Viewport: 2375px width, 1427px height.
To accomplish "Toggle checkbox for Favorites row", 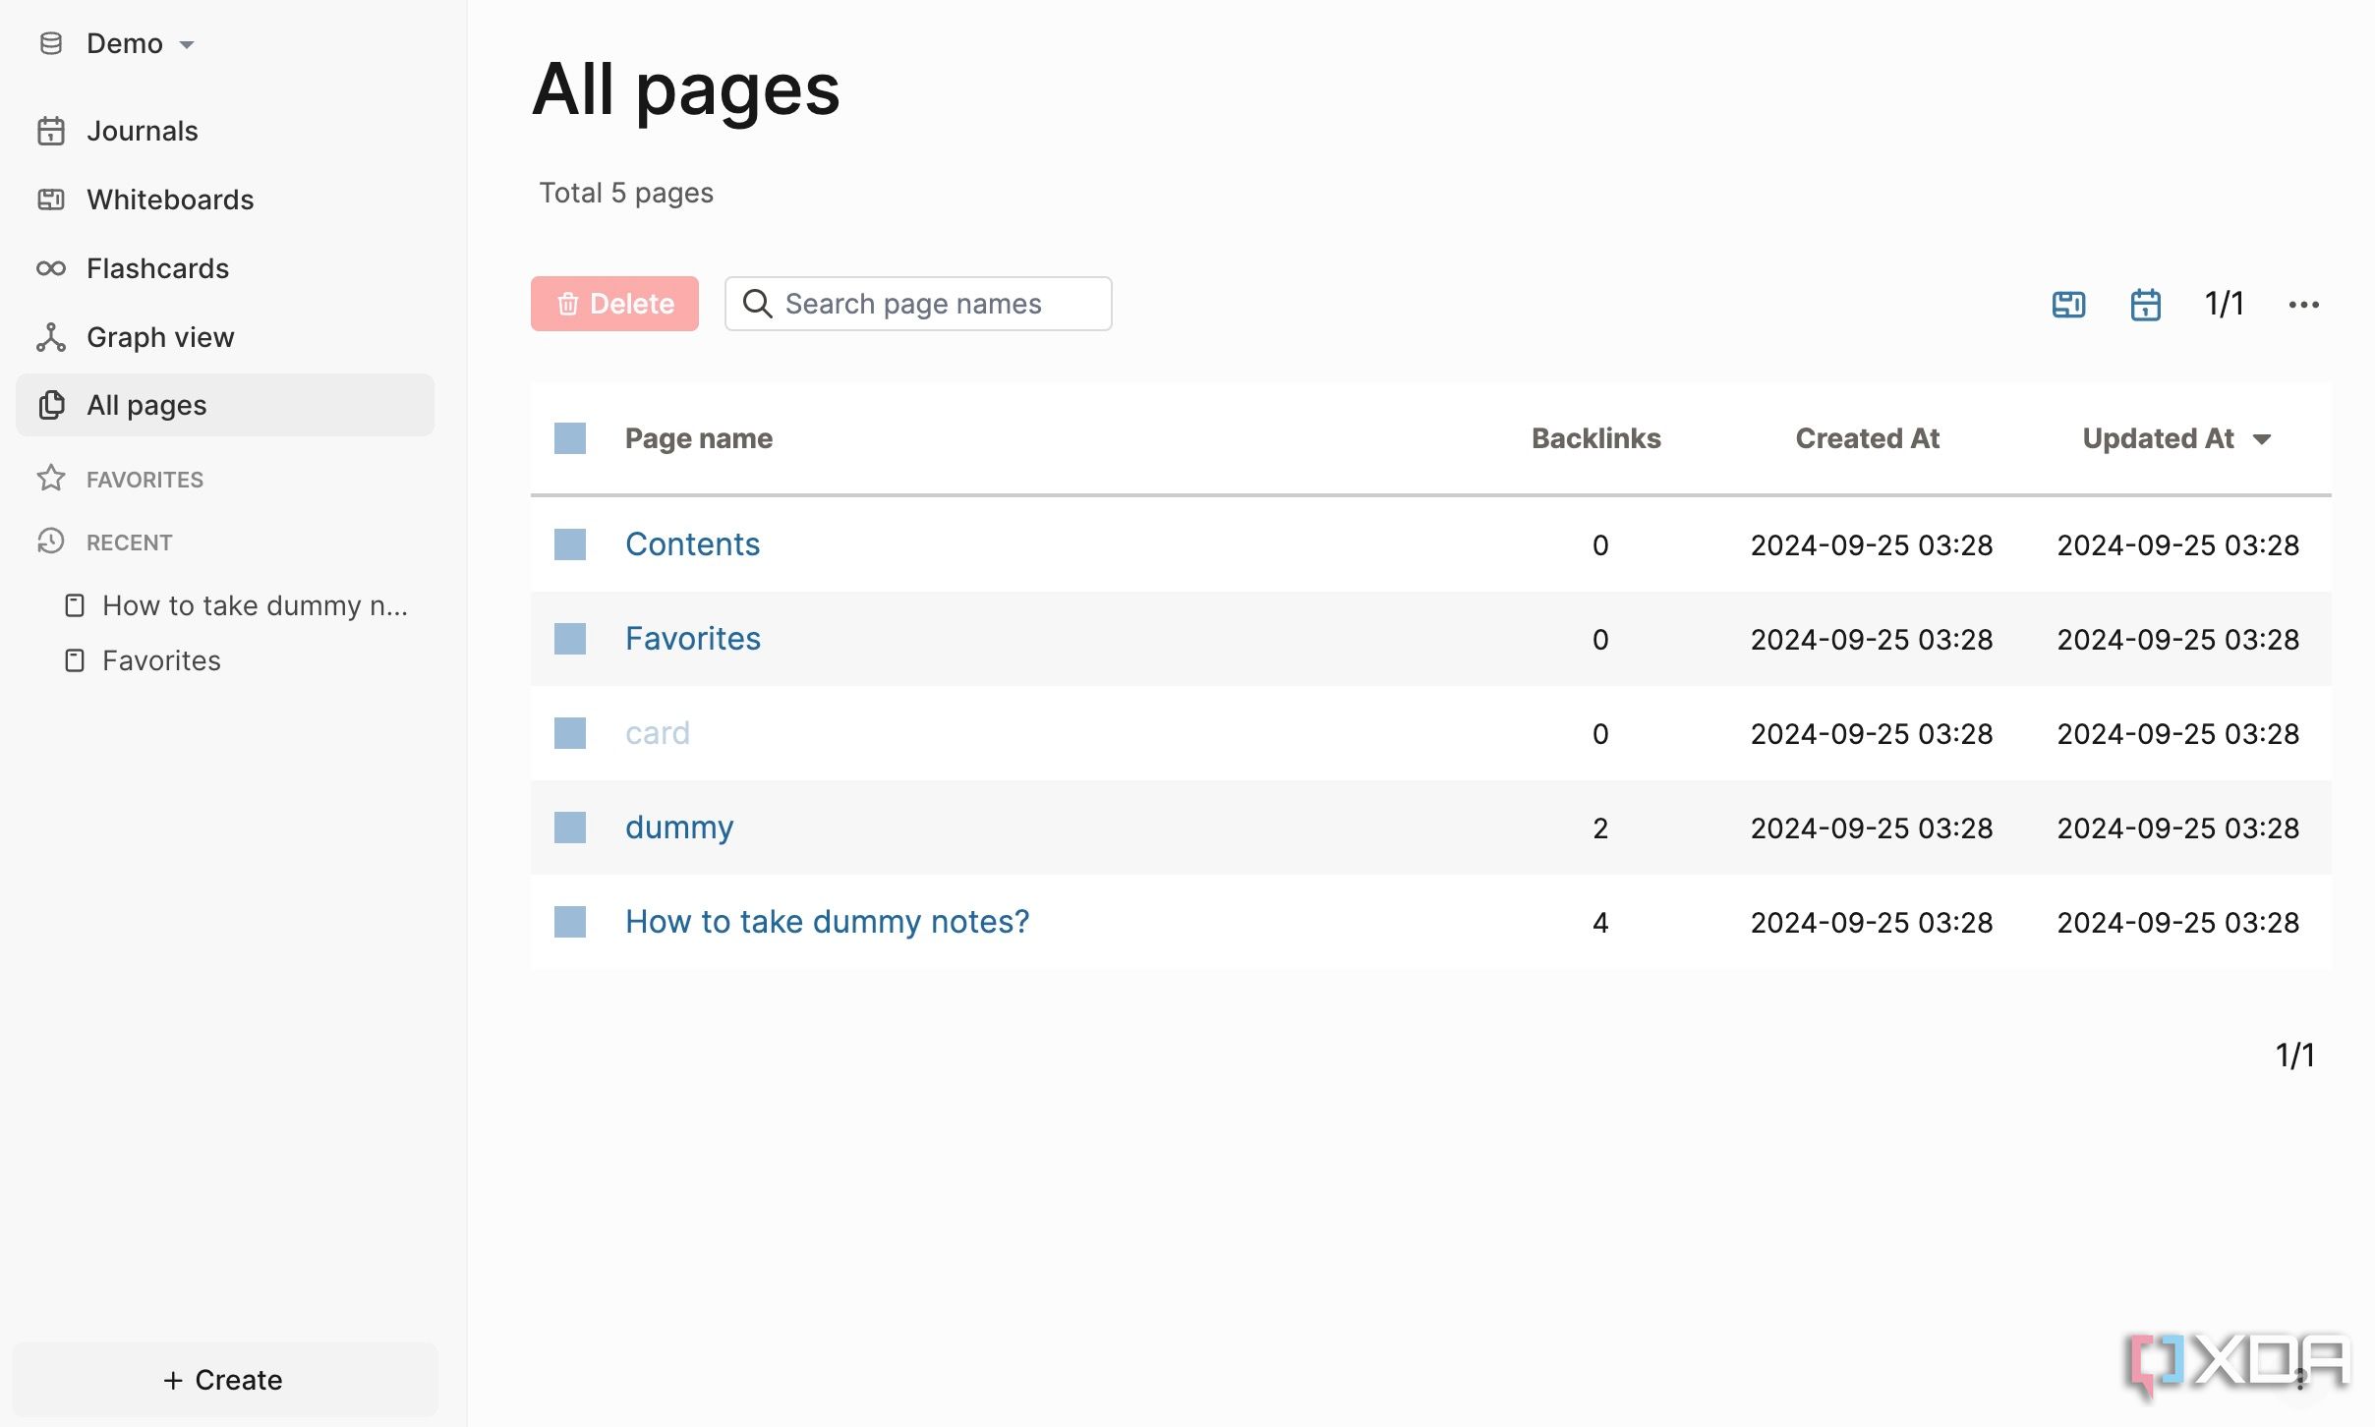I will click(x=570, y=639).
